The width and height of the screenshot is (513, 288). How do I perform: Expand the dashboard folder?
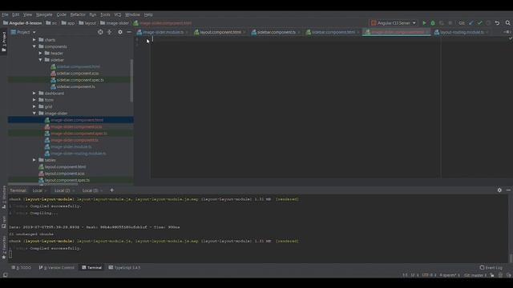(34, 93)
